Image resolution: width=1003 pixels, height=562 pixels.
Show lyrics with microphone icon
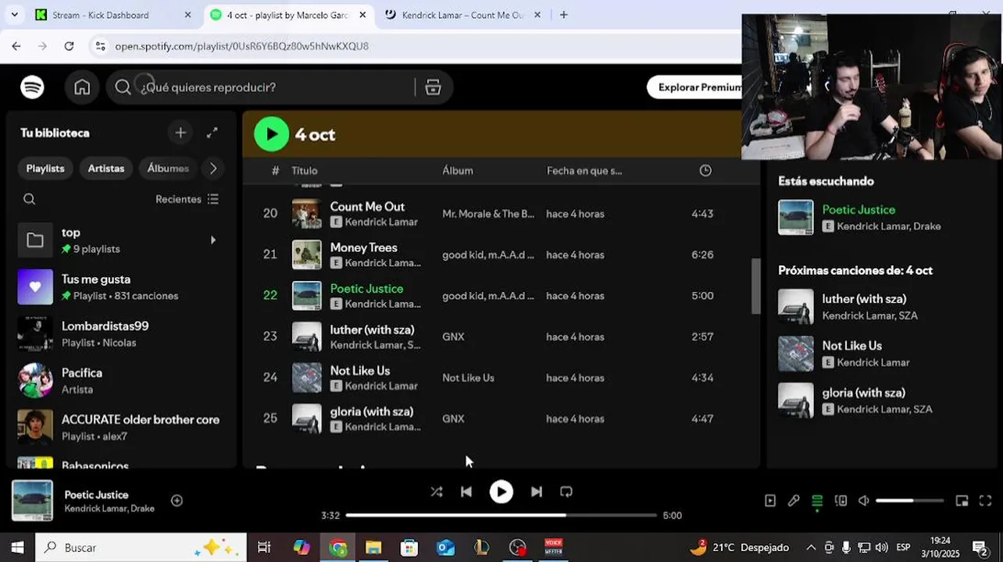794,501
